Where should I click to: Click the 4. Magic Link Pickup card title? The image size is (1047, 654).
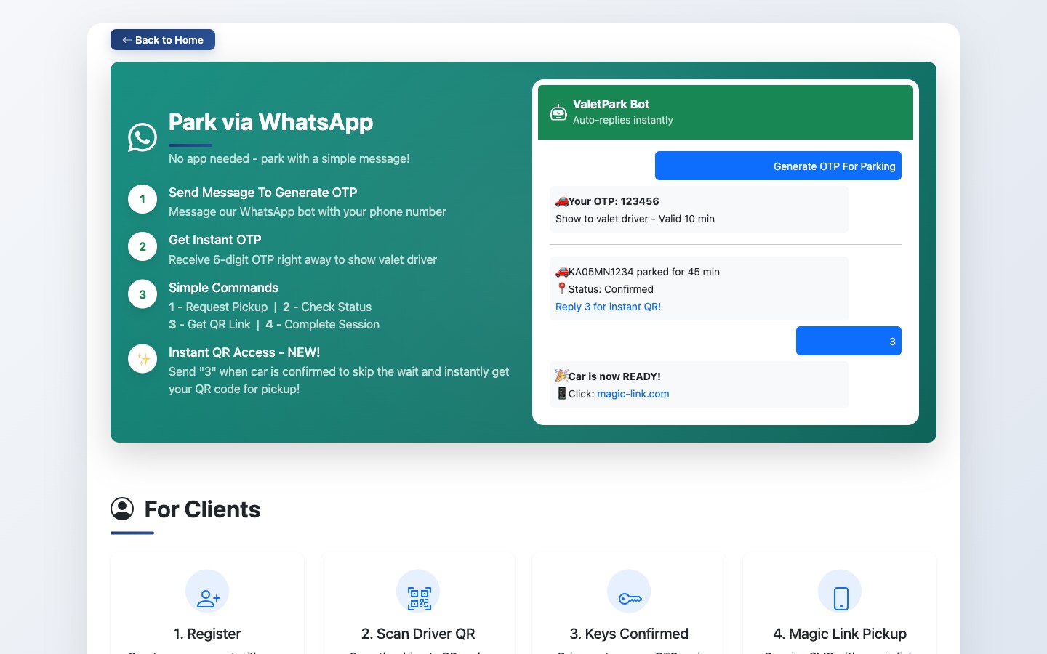(x=840, y=634)
